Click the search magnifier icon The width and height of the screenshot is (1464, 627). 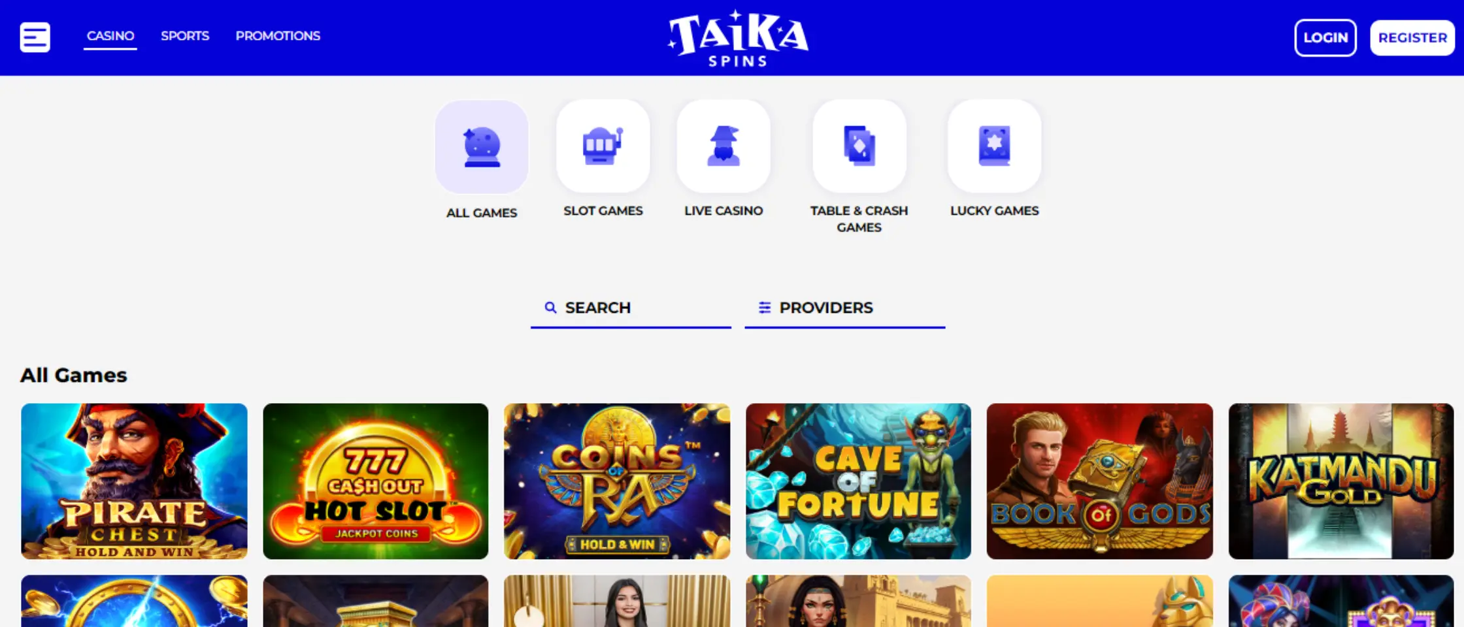(x=551, y=308)
